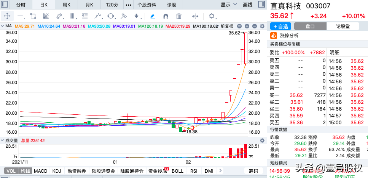Click the 筹码 button

coord(253,171)
